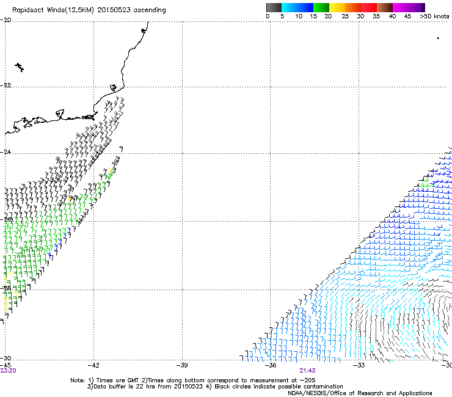The image size is (452, 397).
Task: Click the ">50 knots" legend label
Action: pos(434,16)
